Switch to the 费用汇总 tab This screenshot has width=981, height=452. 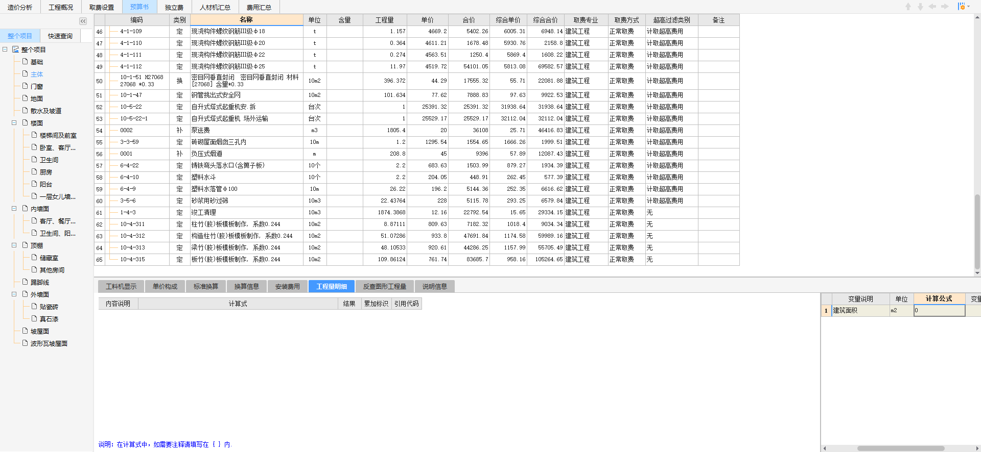[259, 7]
